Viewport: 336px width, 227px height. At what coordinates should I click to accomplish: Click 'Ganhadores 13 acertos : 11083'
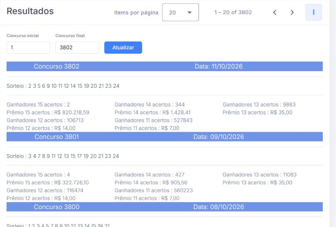coord(260,175)
